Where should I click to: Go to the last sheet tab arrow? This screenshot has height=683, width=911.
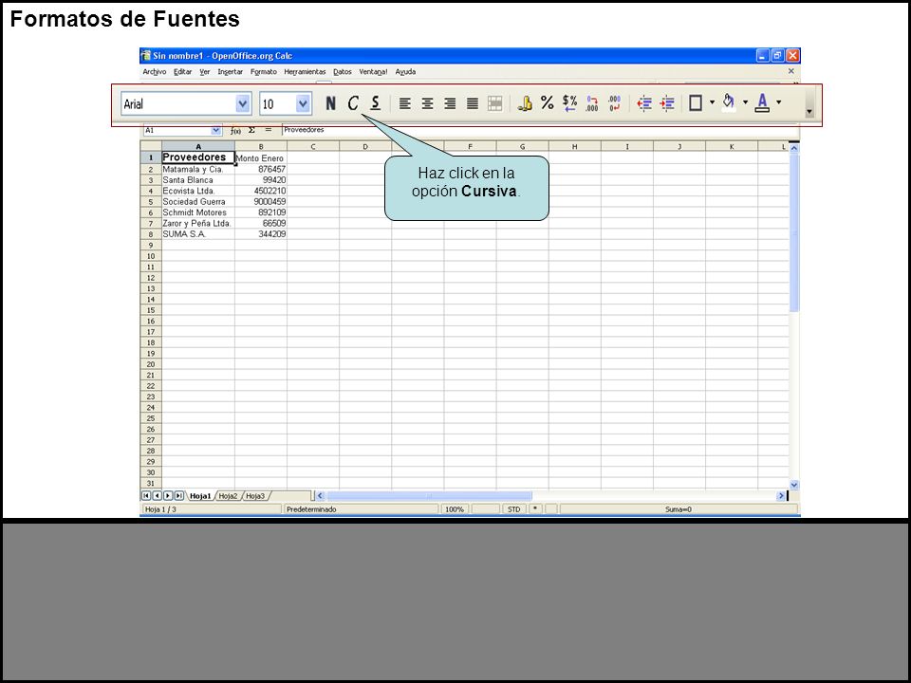(x=179, y=496)
